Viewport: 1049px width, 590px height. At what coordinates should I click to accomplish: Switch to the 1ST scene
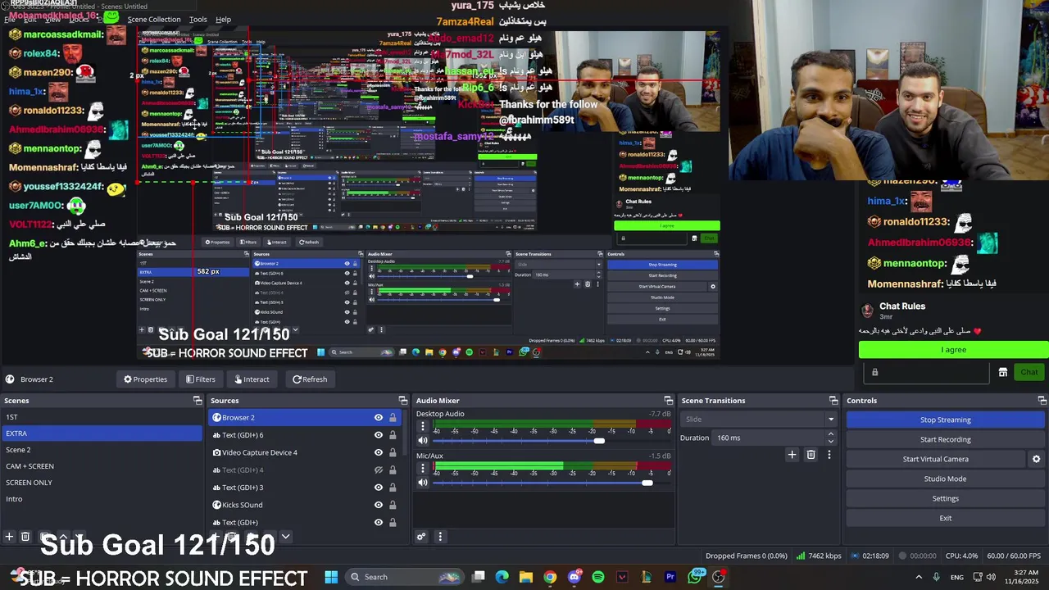(x=101, y=417)
